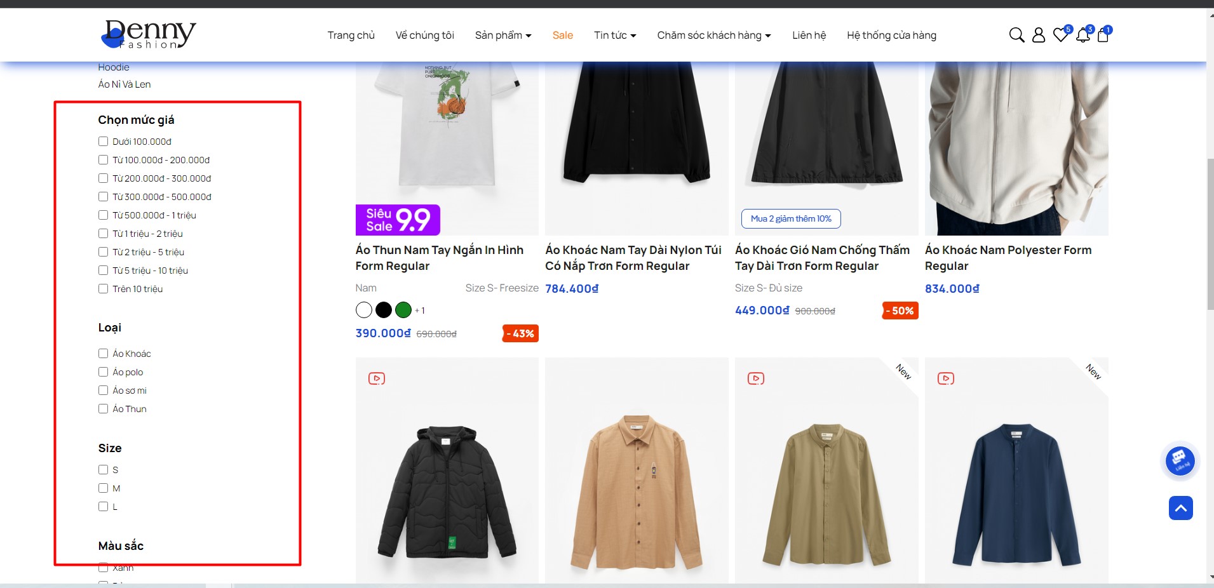The image size is (1214, 588).
Task: Check the 'Dưới 100.000đ' price filter
Action: click(104, 142)
